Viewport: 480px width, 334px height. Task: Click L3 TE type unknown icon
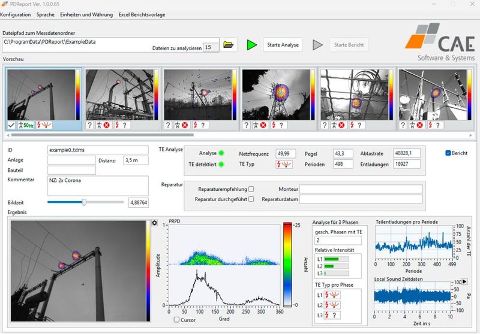coord(332,315)
